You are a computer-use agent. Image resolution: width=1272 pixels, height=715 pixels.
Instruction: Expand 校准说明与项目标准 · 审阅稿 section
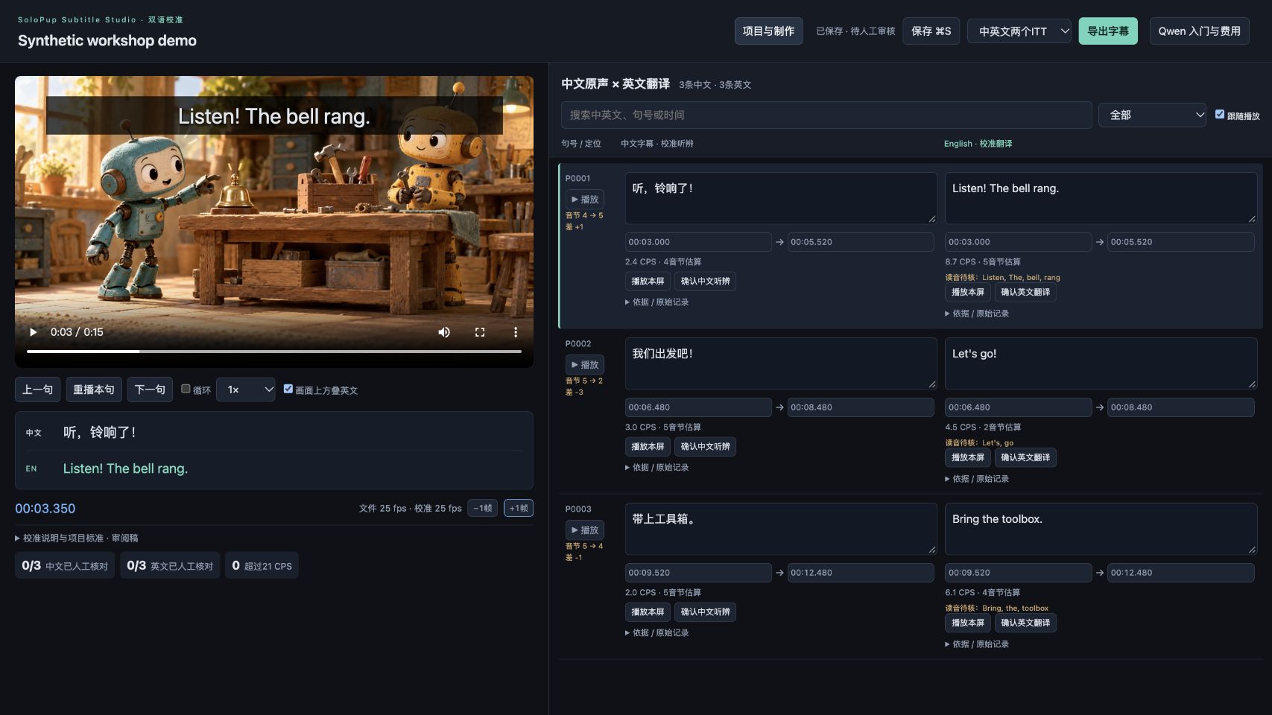tap(76, 538)
